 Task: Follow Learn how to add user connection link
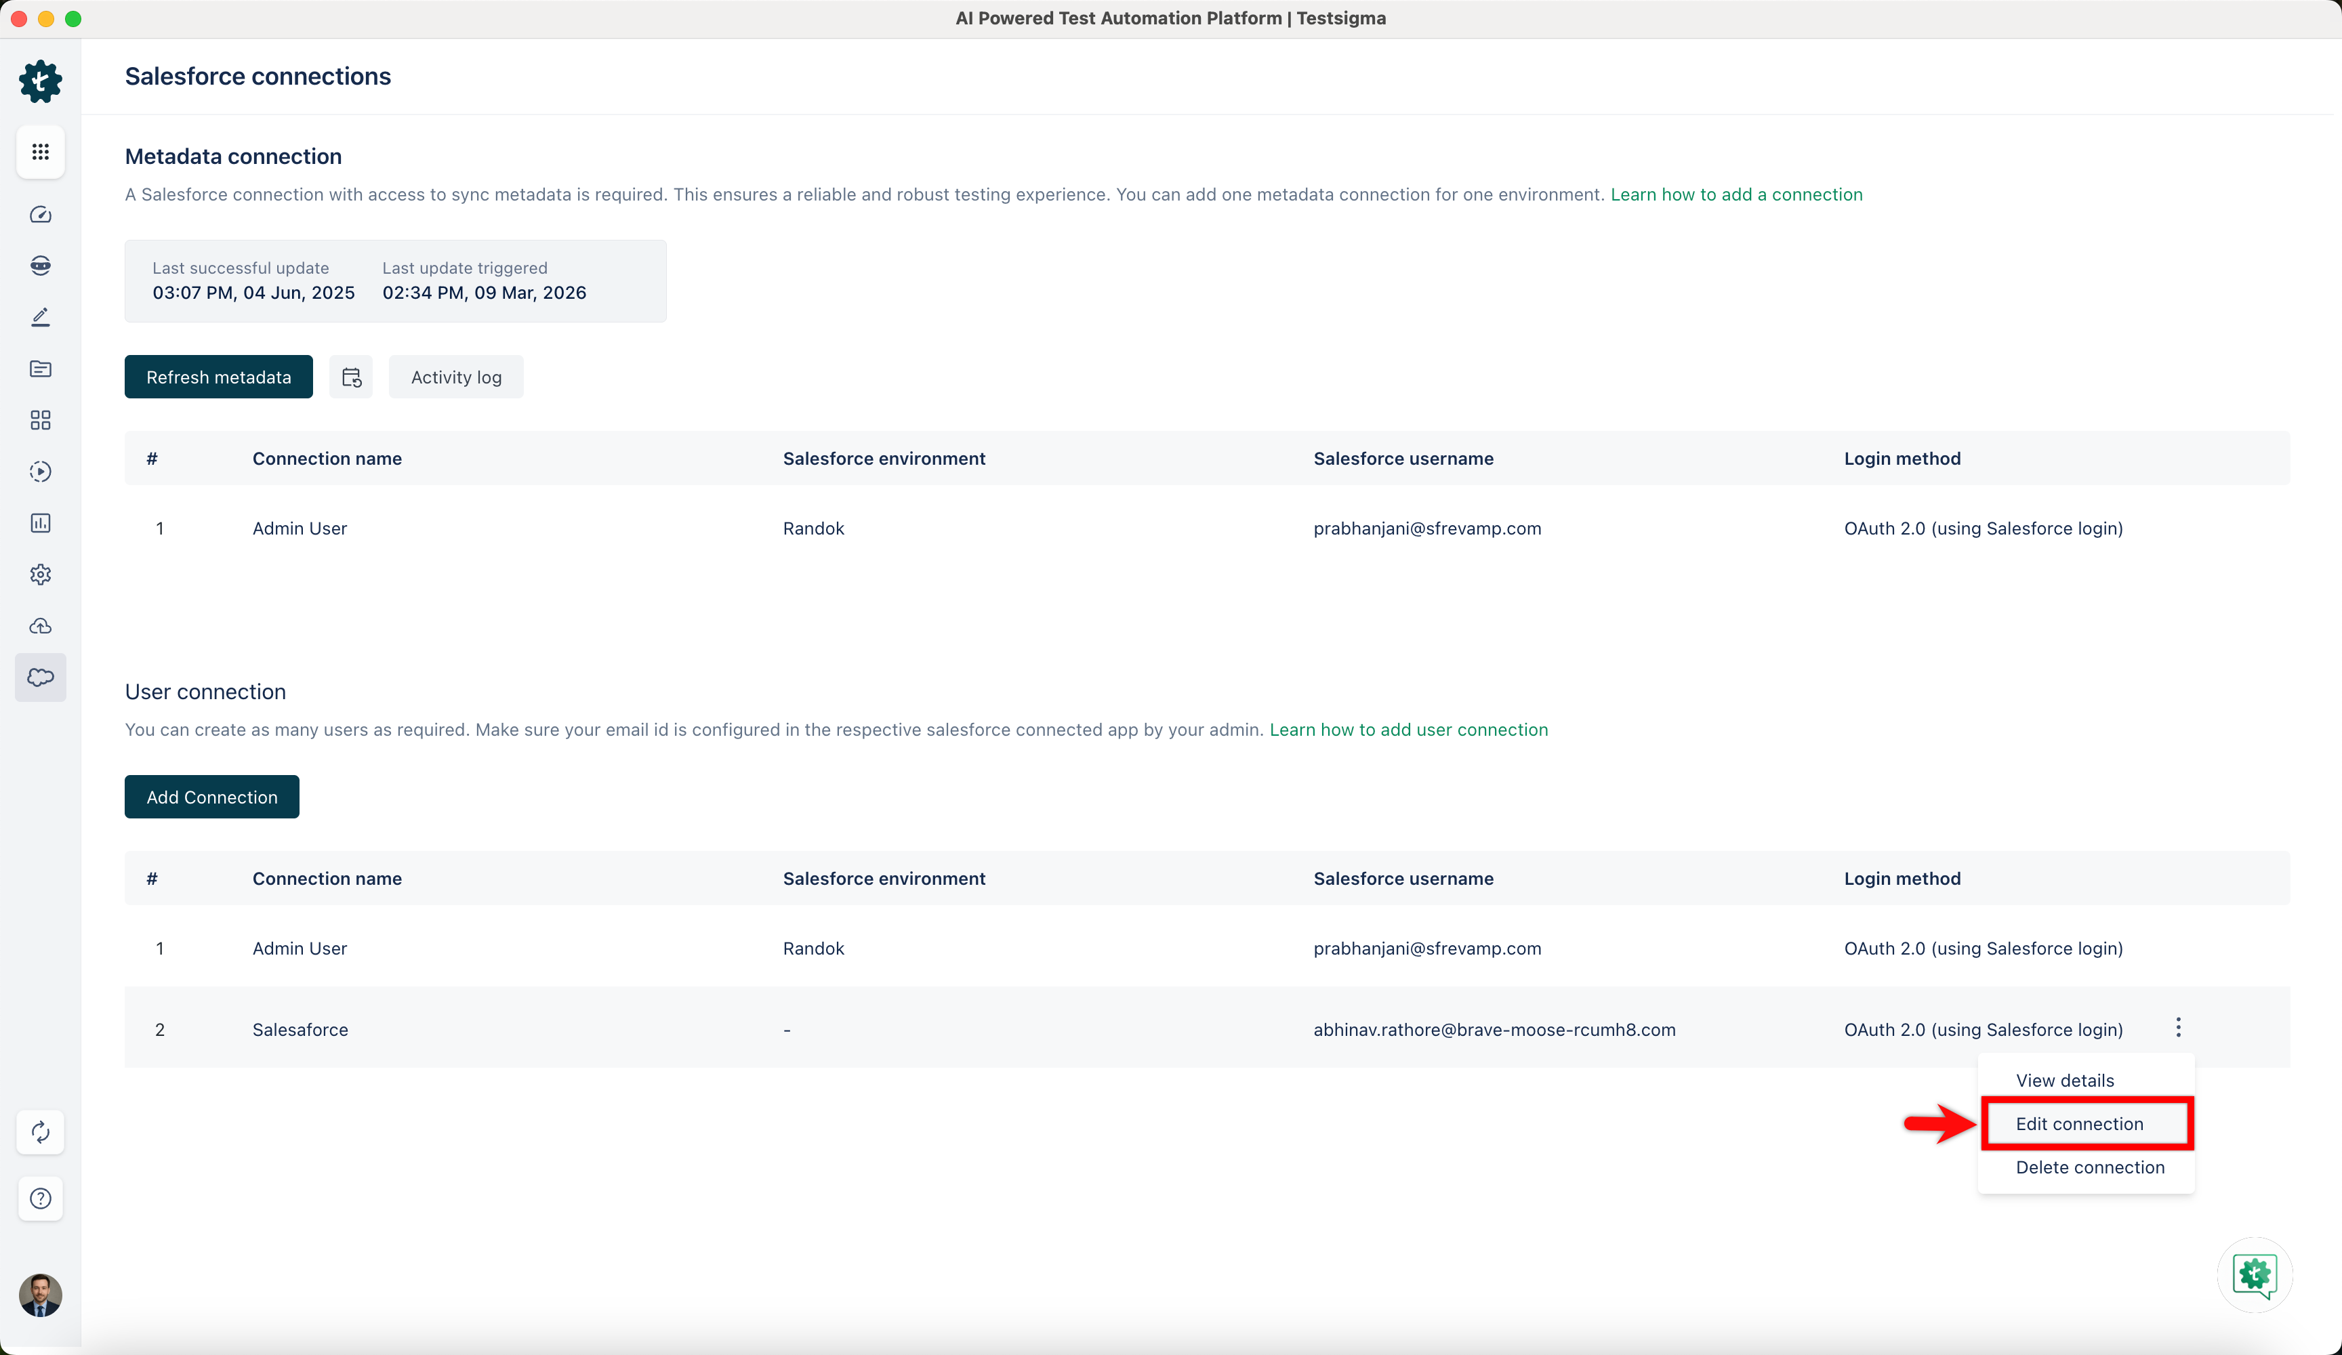coord(1408,730)
